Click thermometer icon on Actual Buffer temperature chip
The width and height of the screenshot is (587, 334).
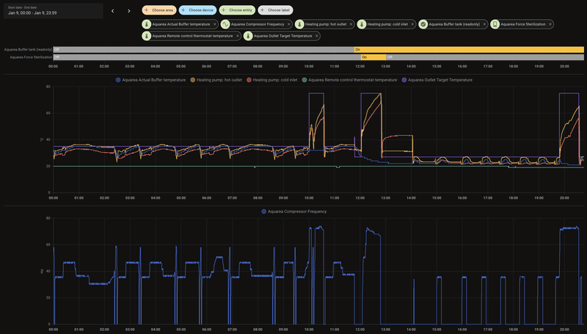click(147, 24)
